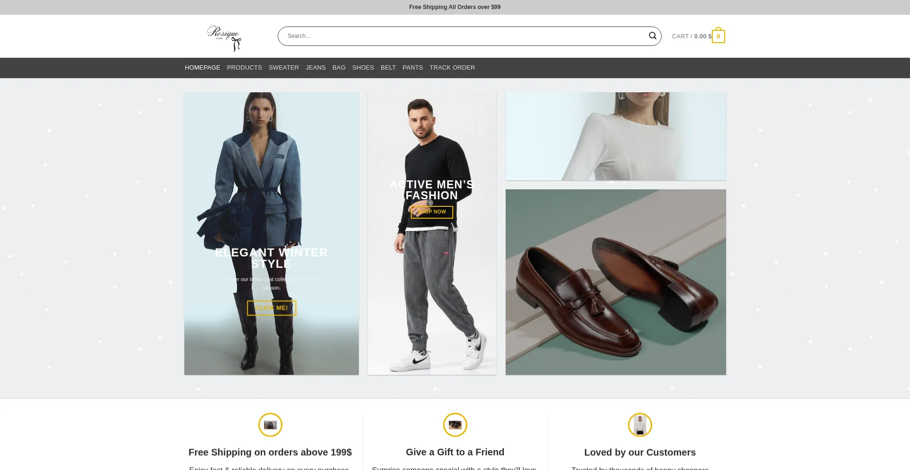Click the Give a Gift circular icon

[455, 425]
